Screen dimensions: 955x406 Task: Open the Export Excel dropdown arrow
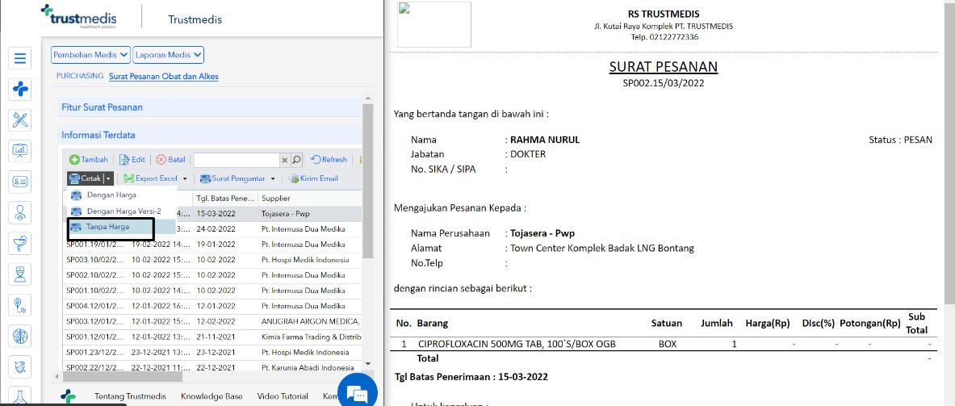[x=185, y=179]
